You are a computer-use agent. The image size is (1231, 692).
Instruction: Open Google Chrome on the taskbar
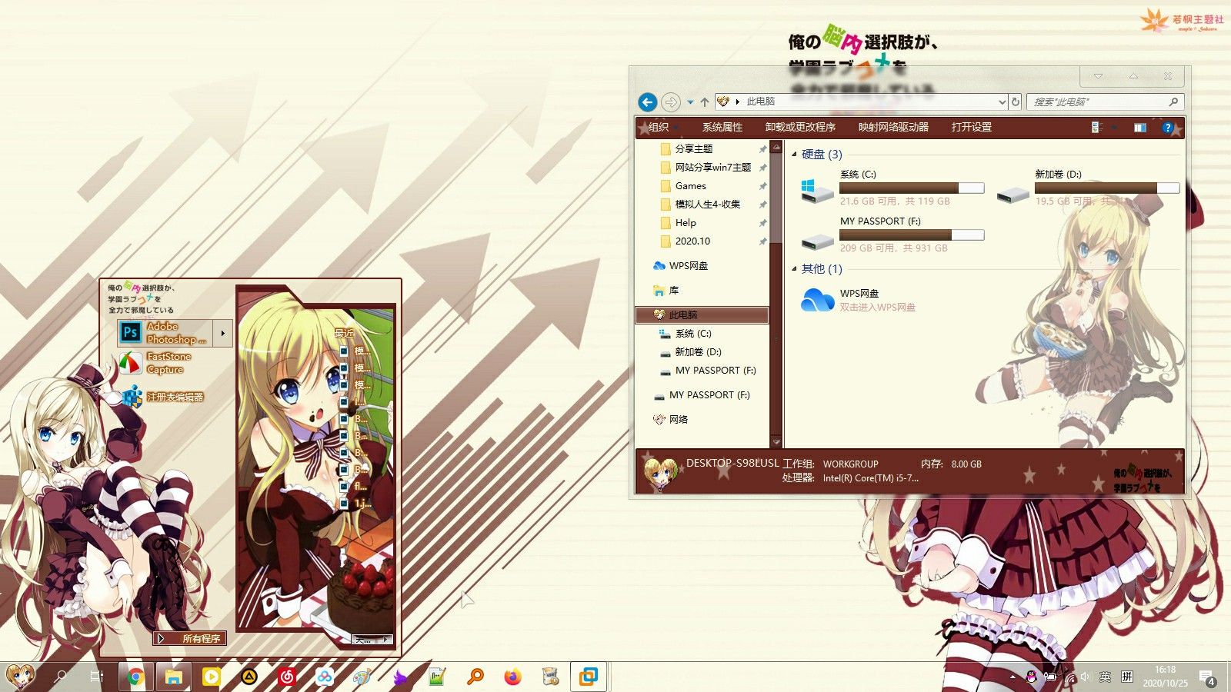tap(136, 677)
